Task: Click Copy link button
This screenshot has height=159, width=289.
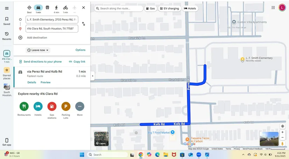Action: 77,62
